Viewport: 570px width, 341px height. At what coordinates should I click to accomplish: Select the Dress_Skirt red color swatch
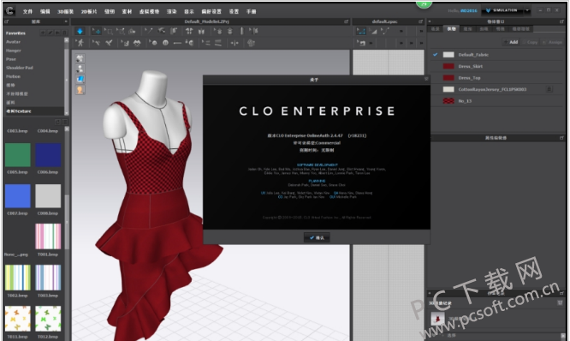(x=448, y=66)
